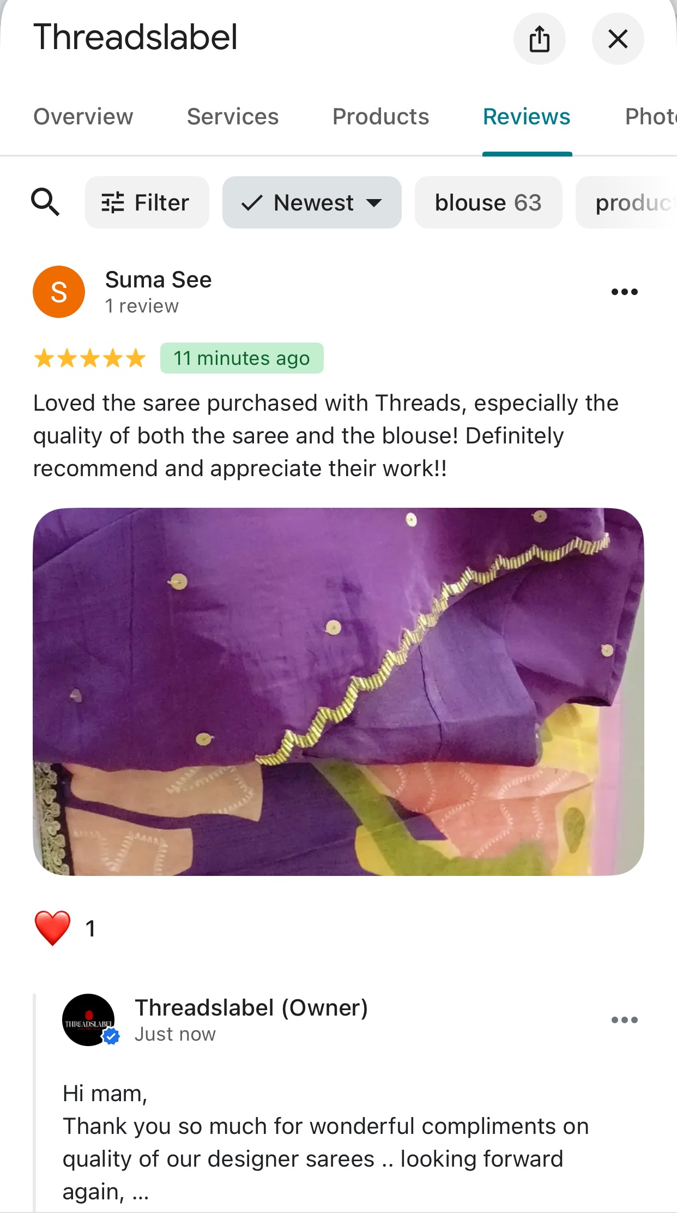677x1213 pixels.
Task: Expand the Newest sort dropdown
Action: point(312,202)
